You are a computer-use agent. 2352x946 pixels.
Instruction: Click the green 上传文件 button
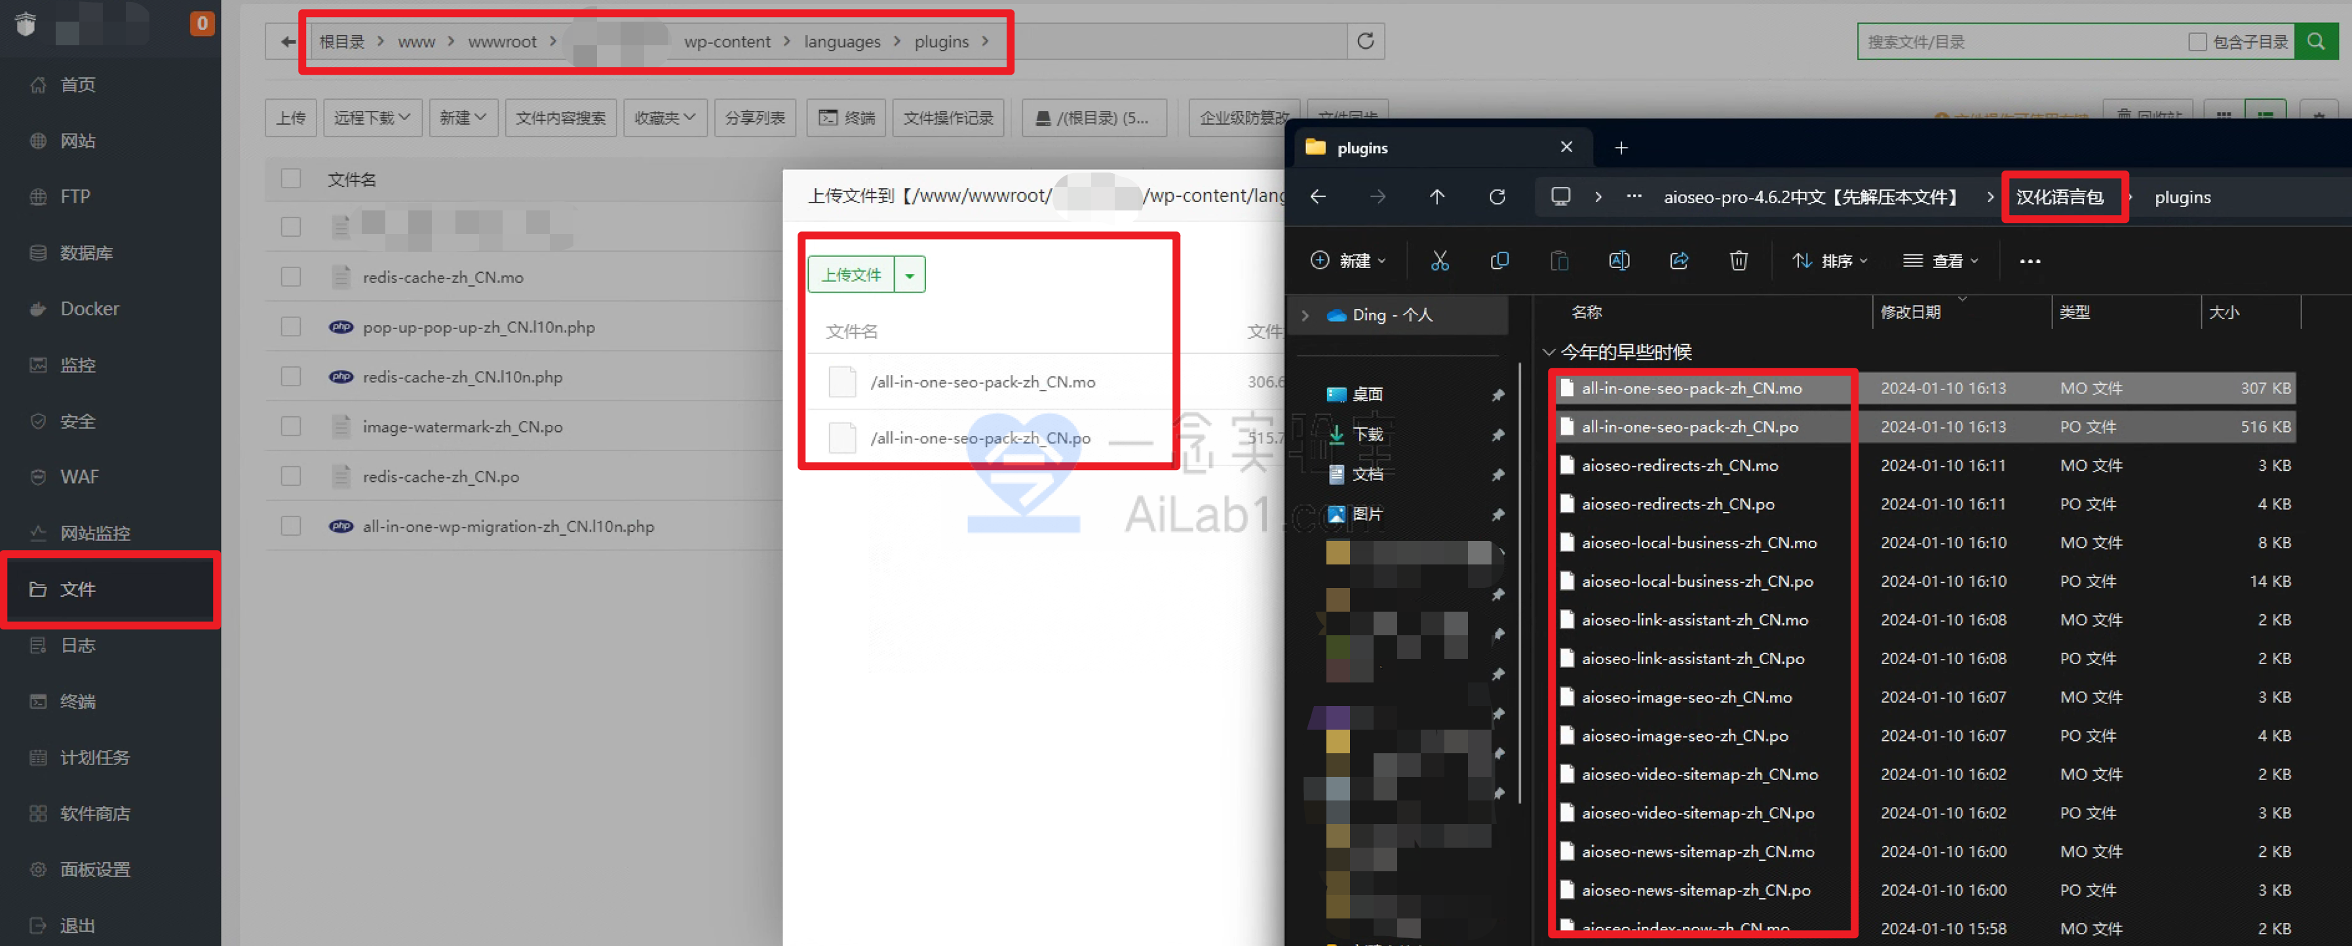click(850, 275)
